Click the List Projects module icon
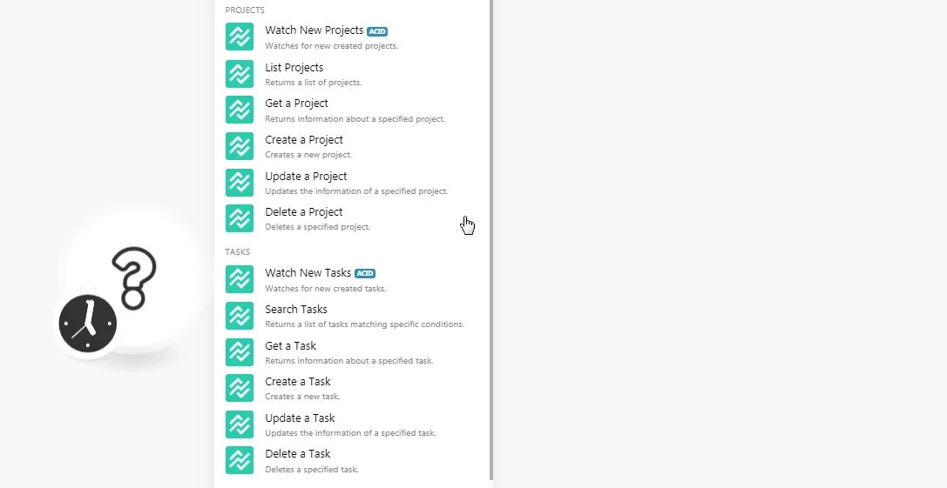 point(240,74)
